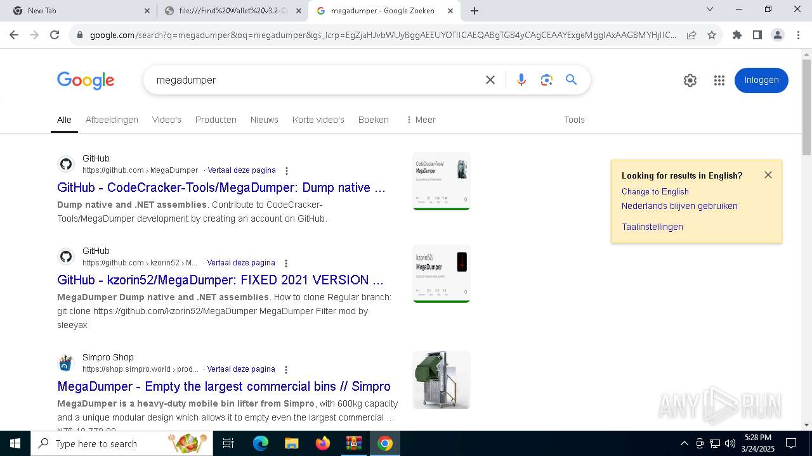The image size is (812, 456).
Task: Click the Chrome address bar URL
Action: (x=383, y=35)
